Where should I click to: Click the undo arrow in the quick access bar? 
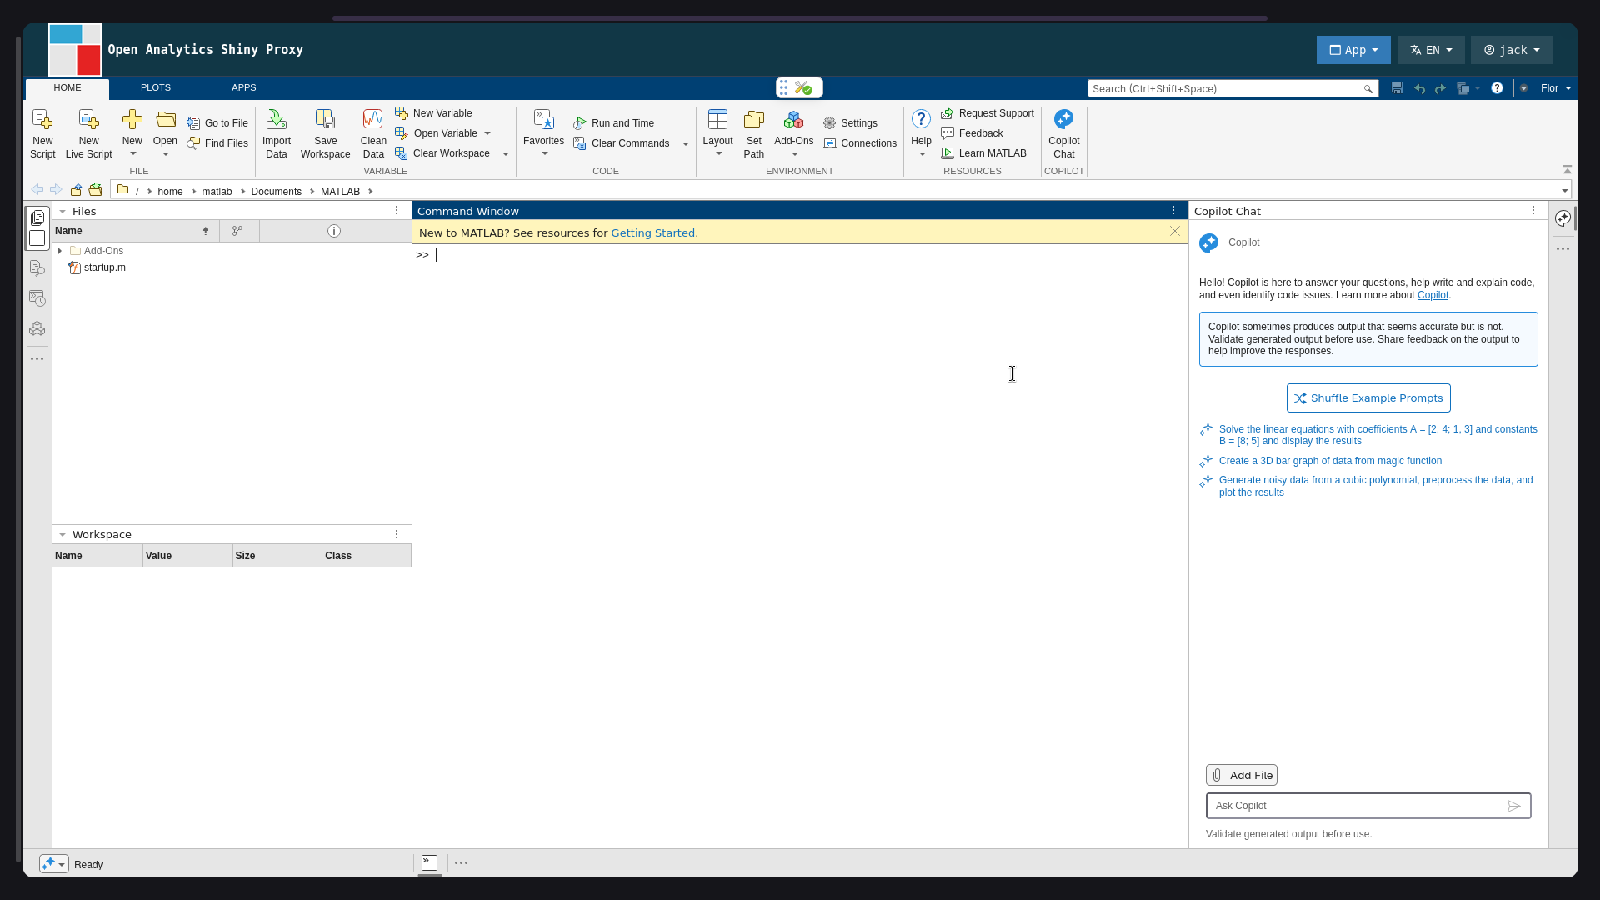tap(1419, 88)
